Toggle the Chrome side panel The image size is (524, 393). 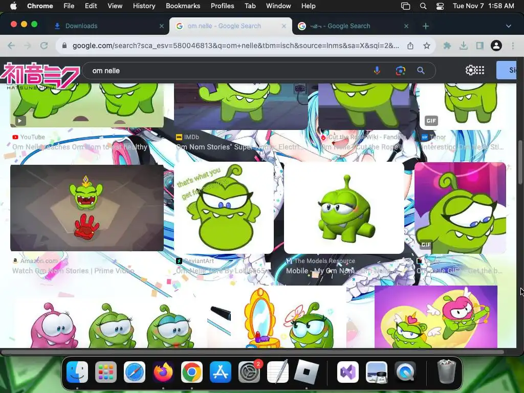point(480,46)
